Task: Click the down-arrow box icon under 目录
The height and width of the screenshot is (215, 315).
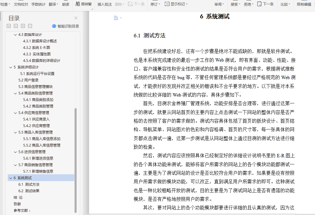Action: coord(9,26)
